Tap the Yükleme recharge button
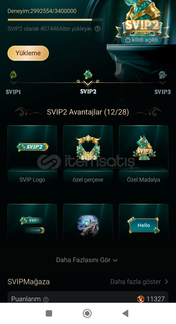The image size is (176, 324). tap(28, 53)
